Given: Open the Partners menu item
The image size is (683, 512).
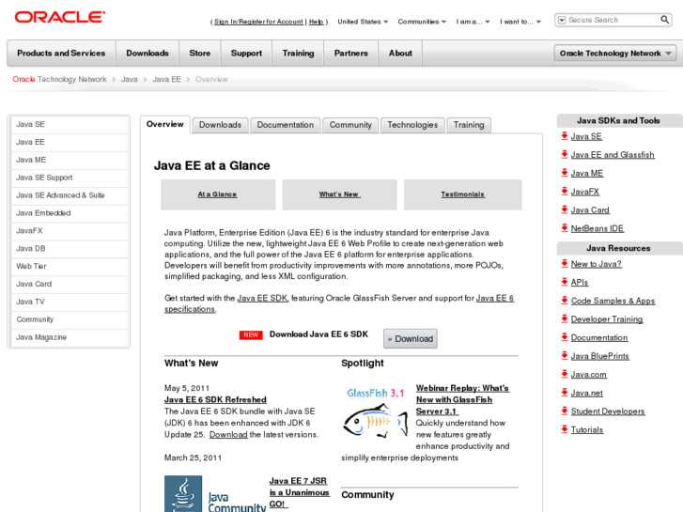Looking at the screenshot, I should (x=351, y=54).
